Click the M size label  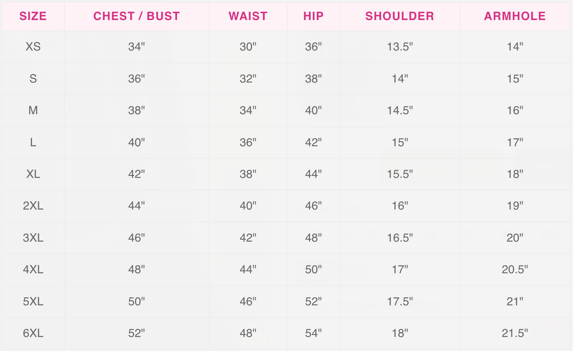[33, 111]
